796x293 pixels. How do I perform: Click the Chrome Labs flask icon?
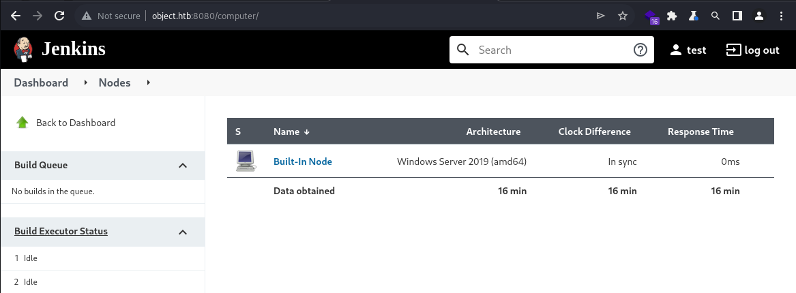(694, 16)
